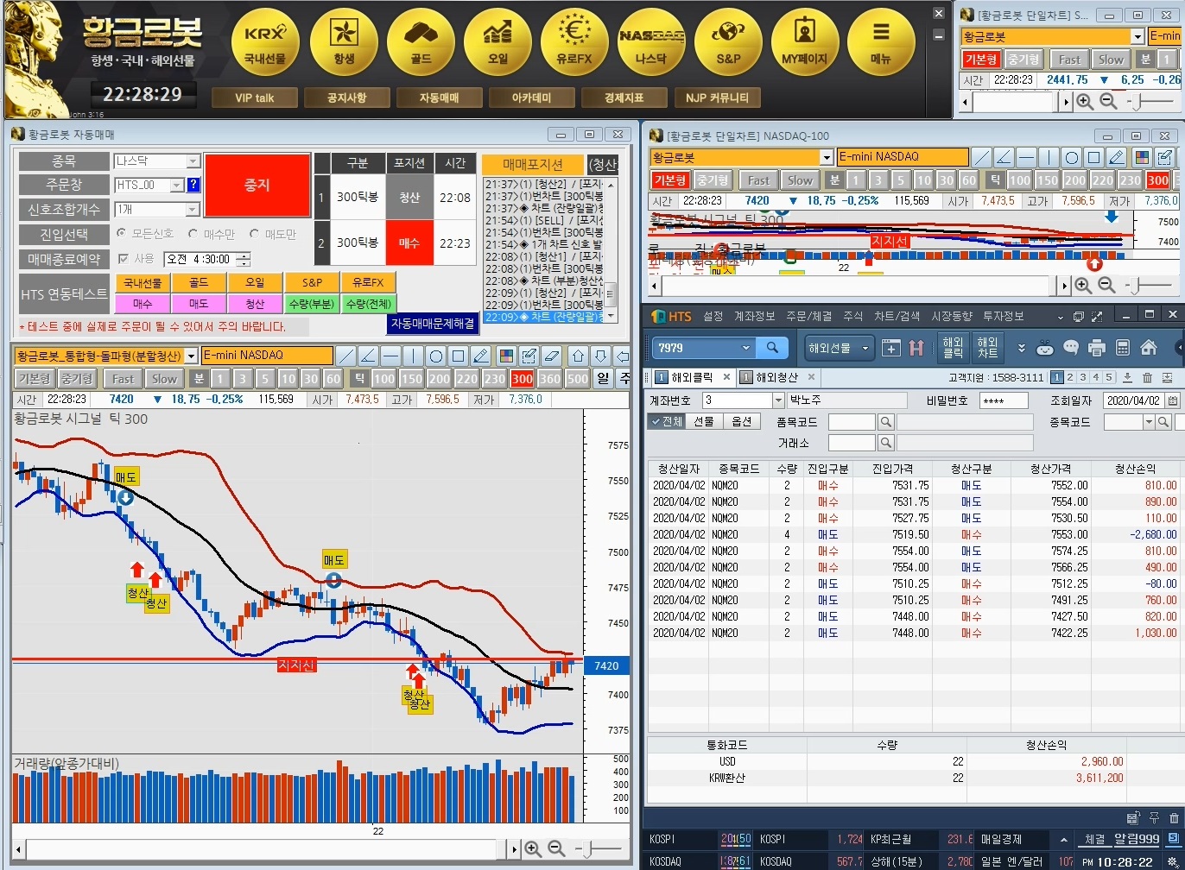Open the KRX 국내선물 round icon
Screen dimensions: 1185x870
pos(265,41)
